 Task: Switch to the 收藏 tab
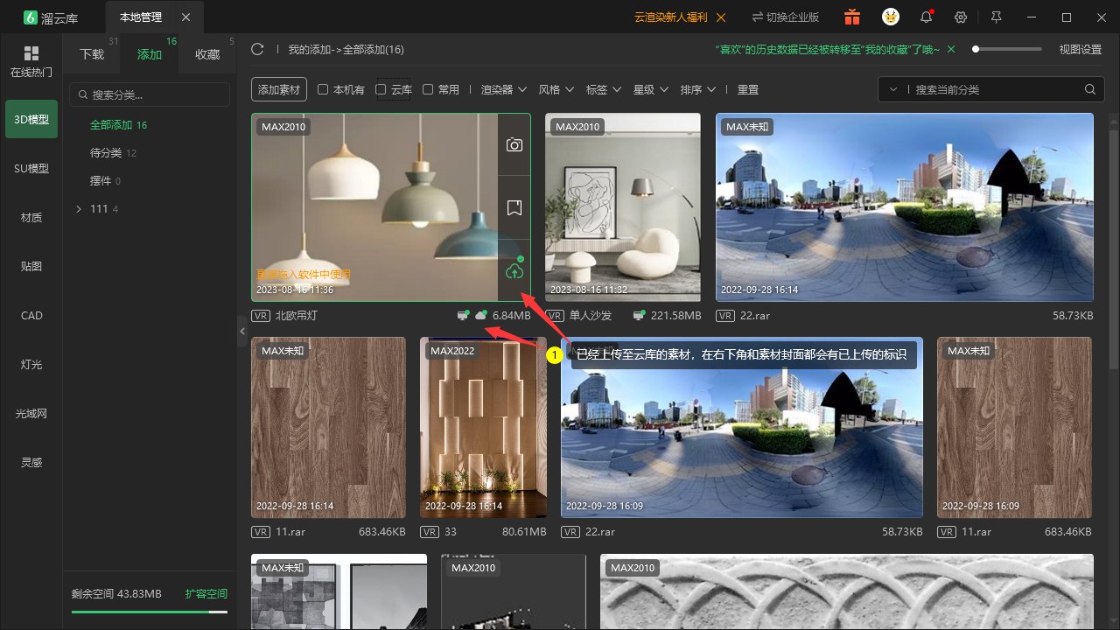point(207,54)
